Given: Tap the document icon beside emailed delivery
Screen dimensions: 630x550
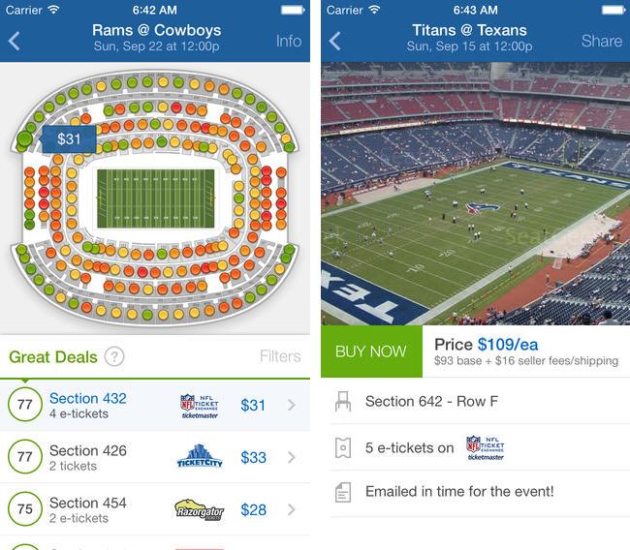Looking at the screenshot, I should click(x=342, y=492).
